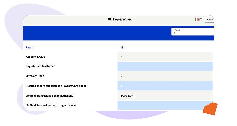Click the Accedi button
Viewport: 237px width, 126px height.
coord(210,20)
